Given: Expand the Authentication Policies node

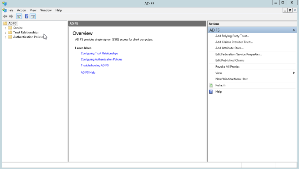Looking at the screenshot, I should coord(6,37).
